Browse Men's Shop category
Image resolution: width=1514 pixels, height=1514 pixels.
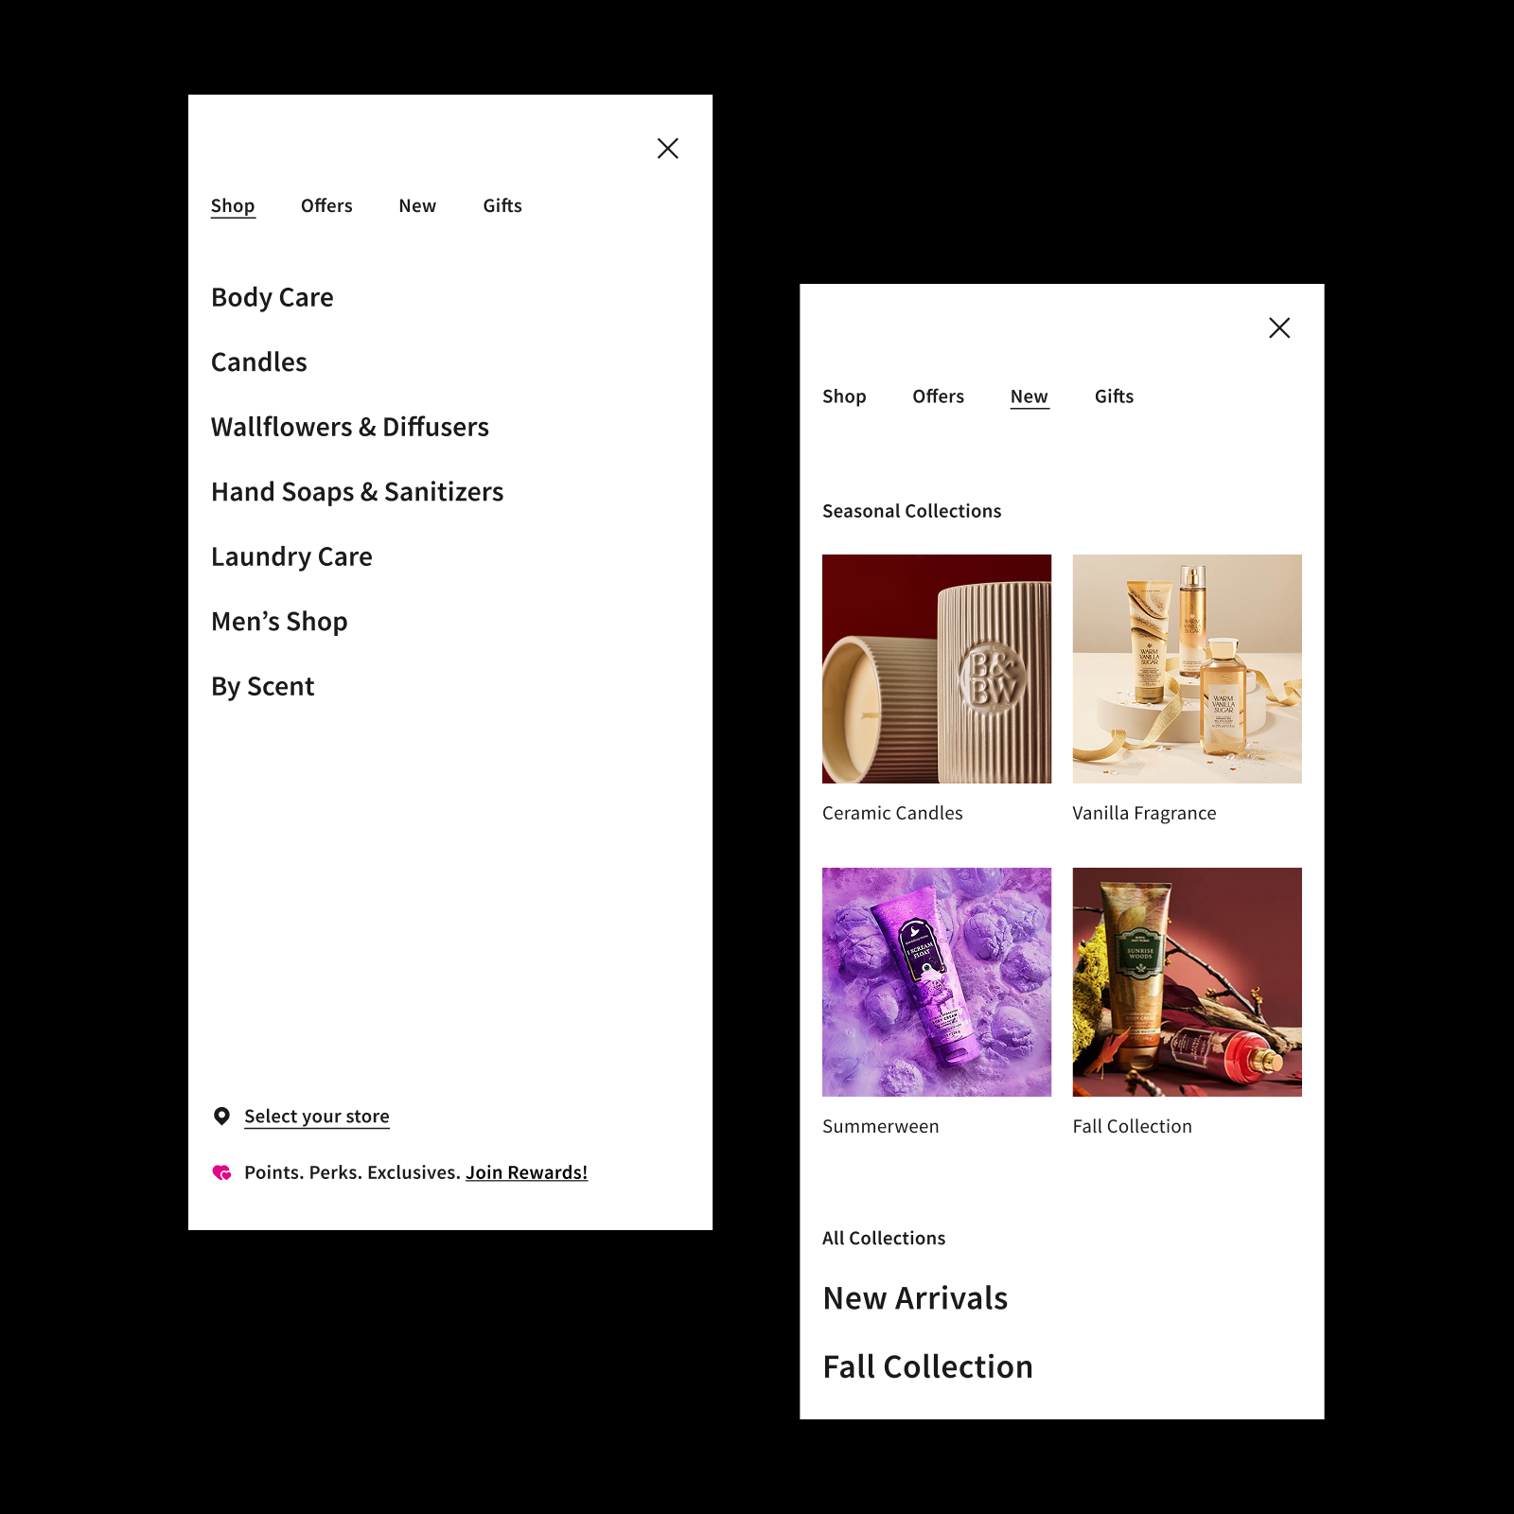279,622
